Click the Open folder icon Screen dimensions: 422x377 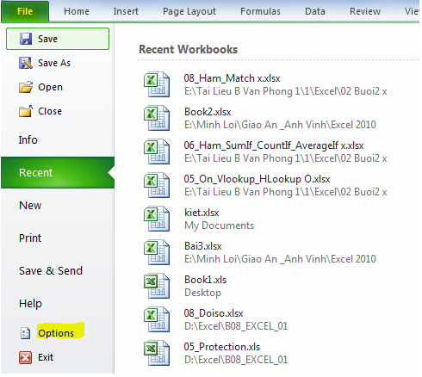pos(26,87)
